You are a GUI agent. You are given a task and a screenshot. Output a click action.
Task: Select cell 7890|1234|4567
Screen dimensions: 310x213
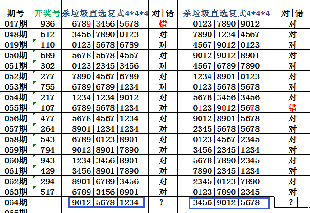(x=226, y=34)
